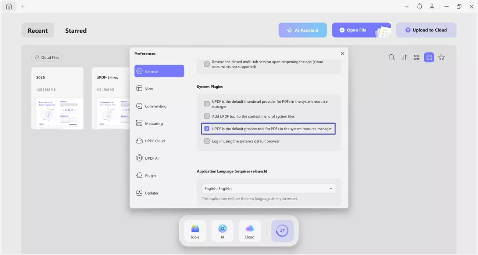
Task: Enable default thumbnail provider checkbox
Action: point(207,104)
